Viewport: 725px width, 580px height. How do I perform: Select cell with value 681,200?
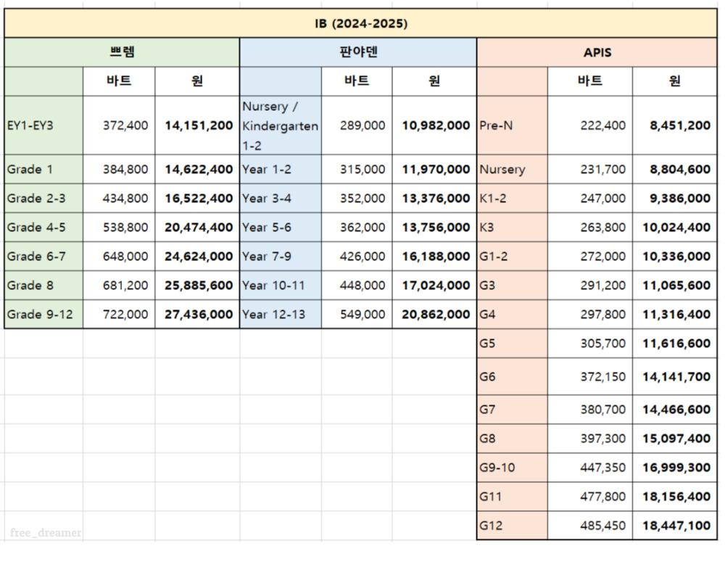point(120,286)
